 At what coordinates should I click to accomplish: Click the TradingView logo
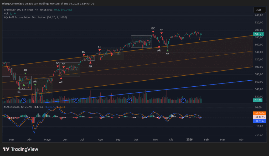(x=20, y=149)
